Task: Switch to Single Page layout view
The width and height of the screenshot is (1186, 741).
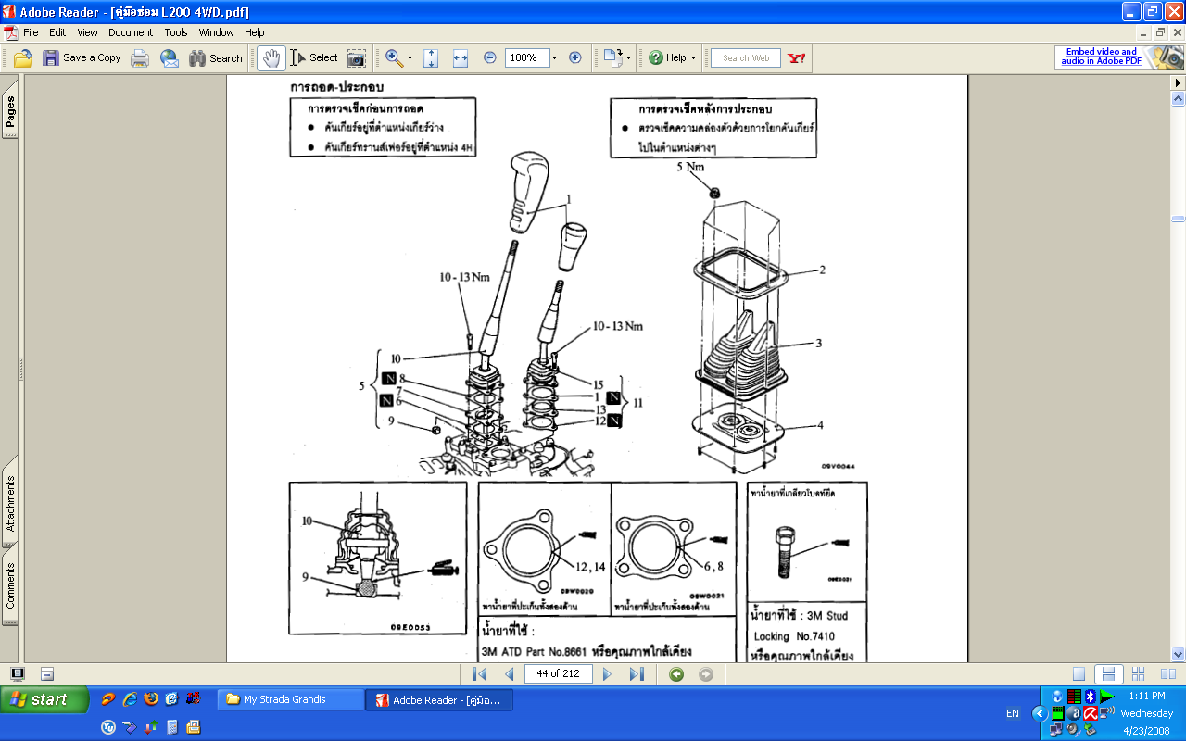Action: coord(1079,674)
